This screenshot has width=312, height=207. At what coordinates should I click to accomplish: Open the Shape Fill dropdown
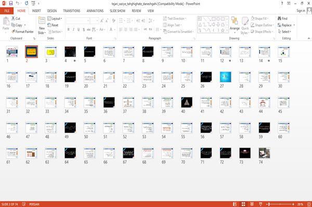(259, 19)
